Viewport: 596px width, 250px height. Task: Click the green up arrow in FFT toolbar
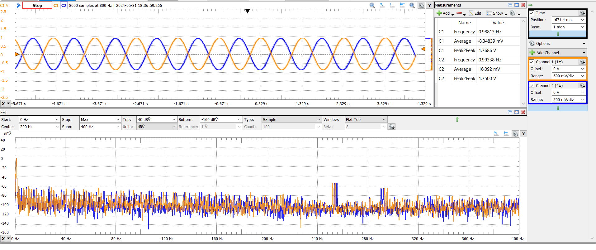(457, 120)
